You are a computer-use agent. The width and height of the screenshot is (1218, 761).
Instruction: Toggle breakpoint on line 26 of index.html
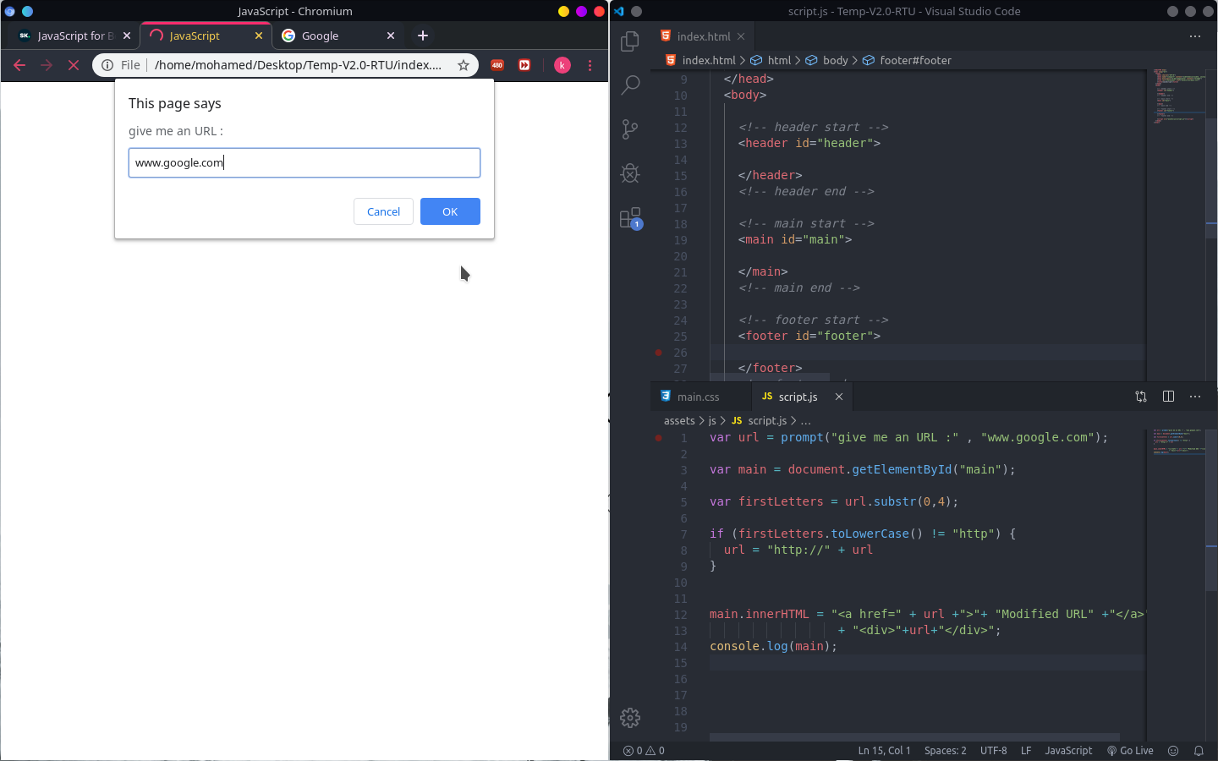[x=659, y=353]
